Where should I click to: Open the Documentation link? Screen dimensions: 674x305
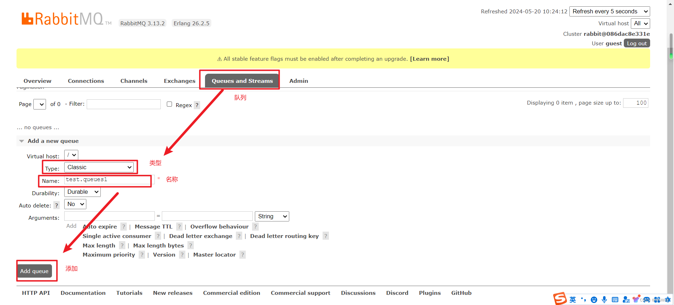pyautogui.click(x=83, y=293)
